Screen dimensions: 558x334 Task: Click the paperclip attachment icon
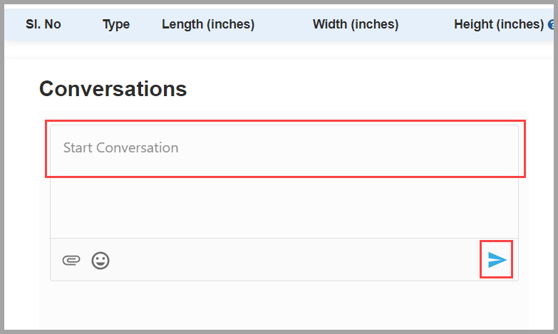[x=71, y=261]
